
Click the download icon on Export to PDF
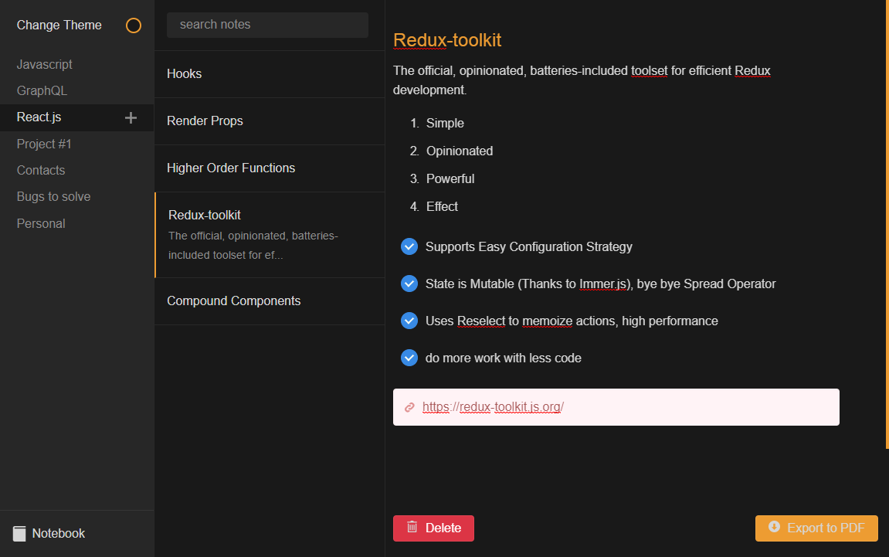[x=774, y=527]
